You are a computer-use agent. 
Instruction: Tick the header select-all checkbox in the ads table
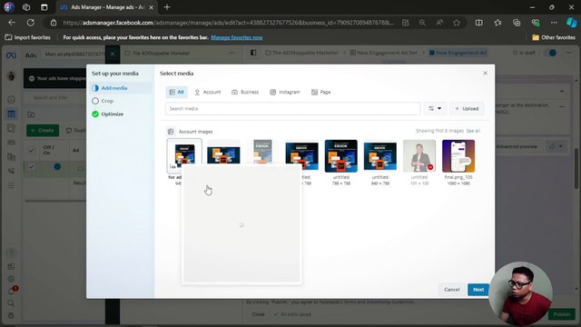(32, 150)
